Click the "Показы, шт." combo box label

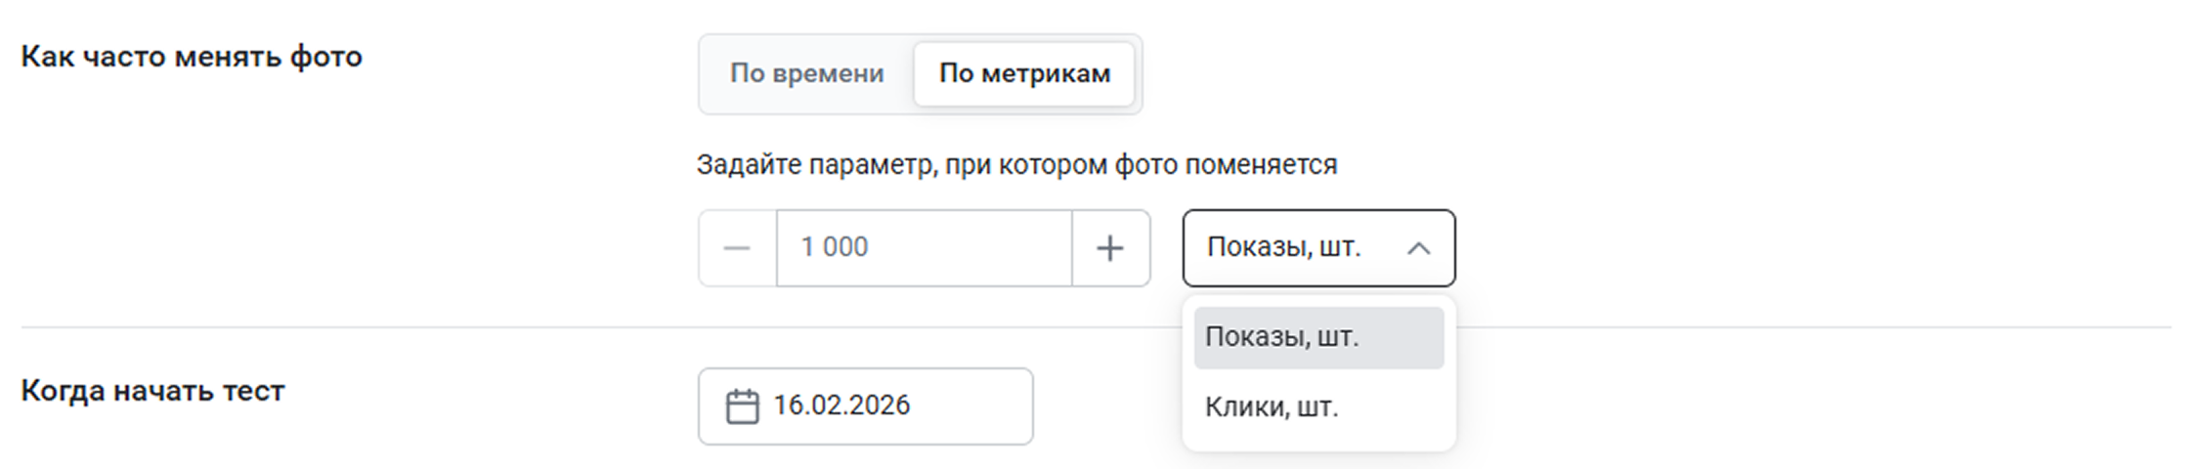(x=1282, y=247)
